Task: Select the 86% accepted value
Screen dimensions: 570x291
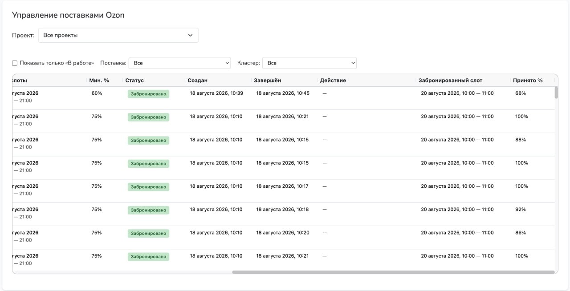Action: (521, 233)
